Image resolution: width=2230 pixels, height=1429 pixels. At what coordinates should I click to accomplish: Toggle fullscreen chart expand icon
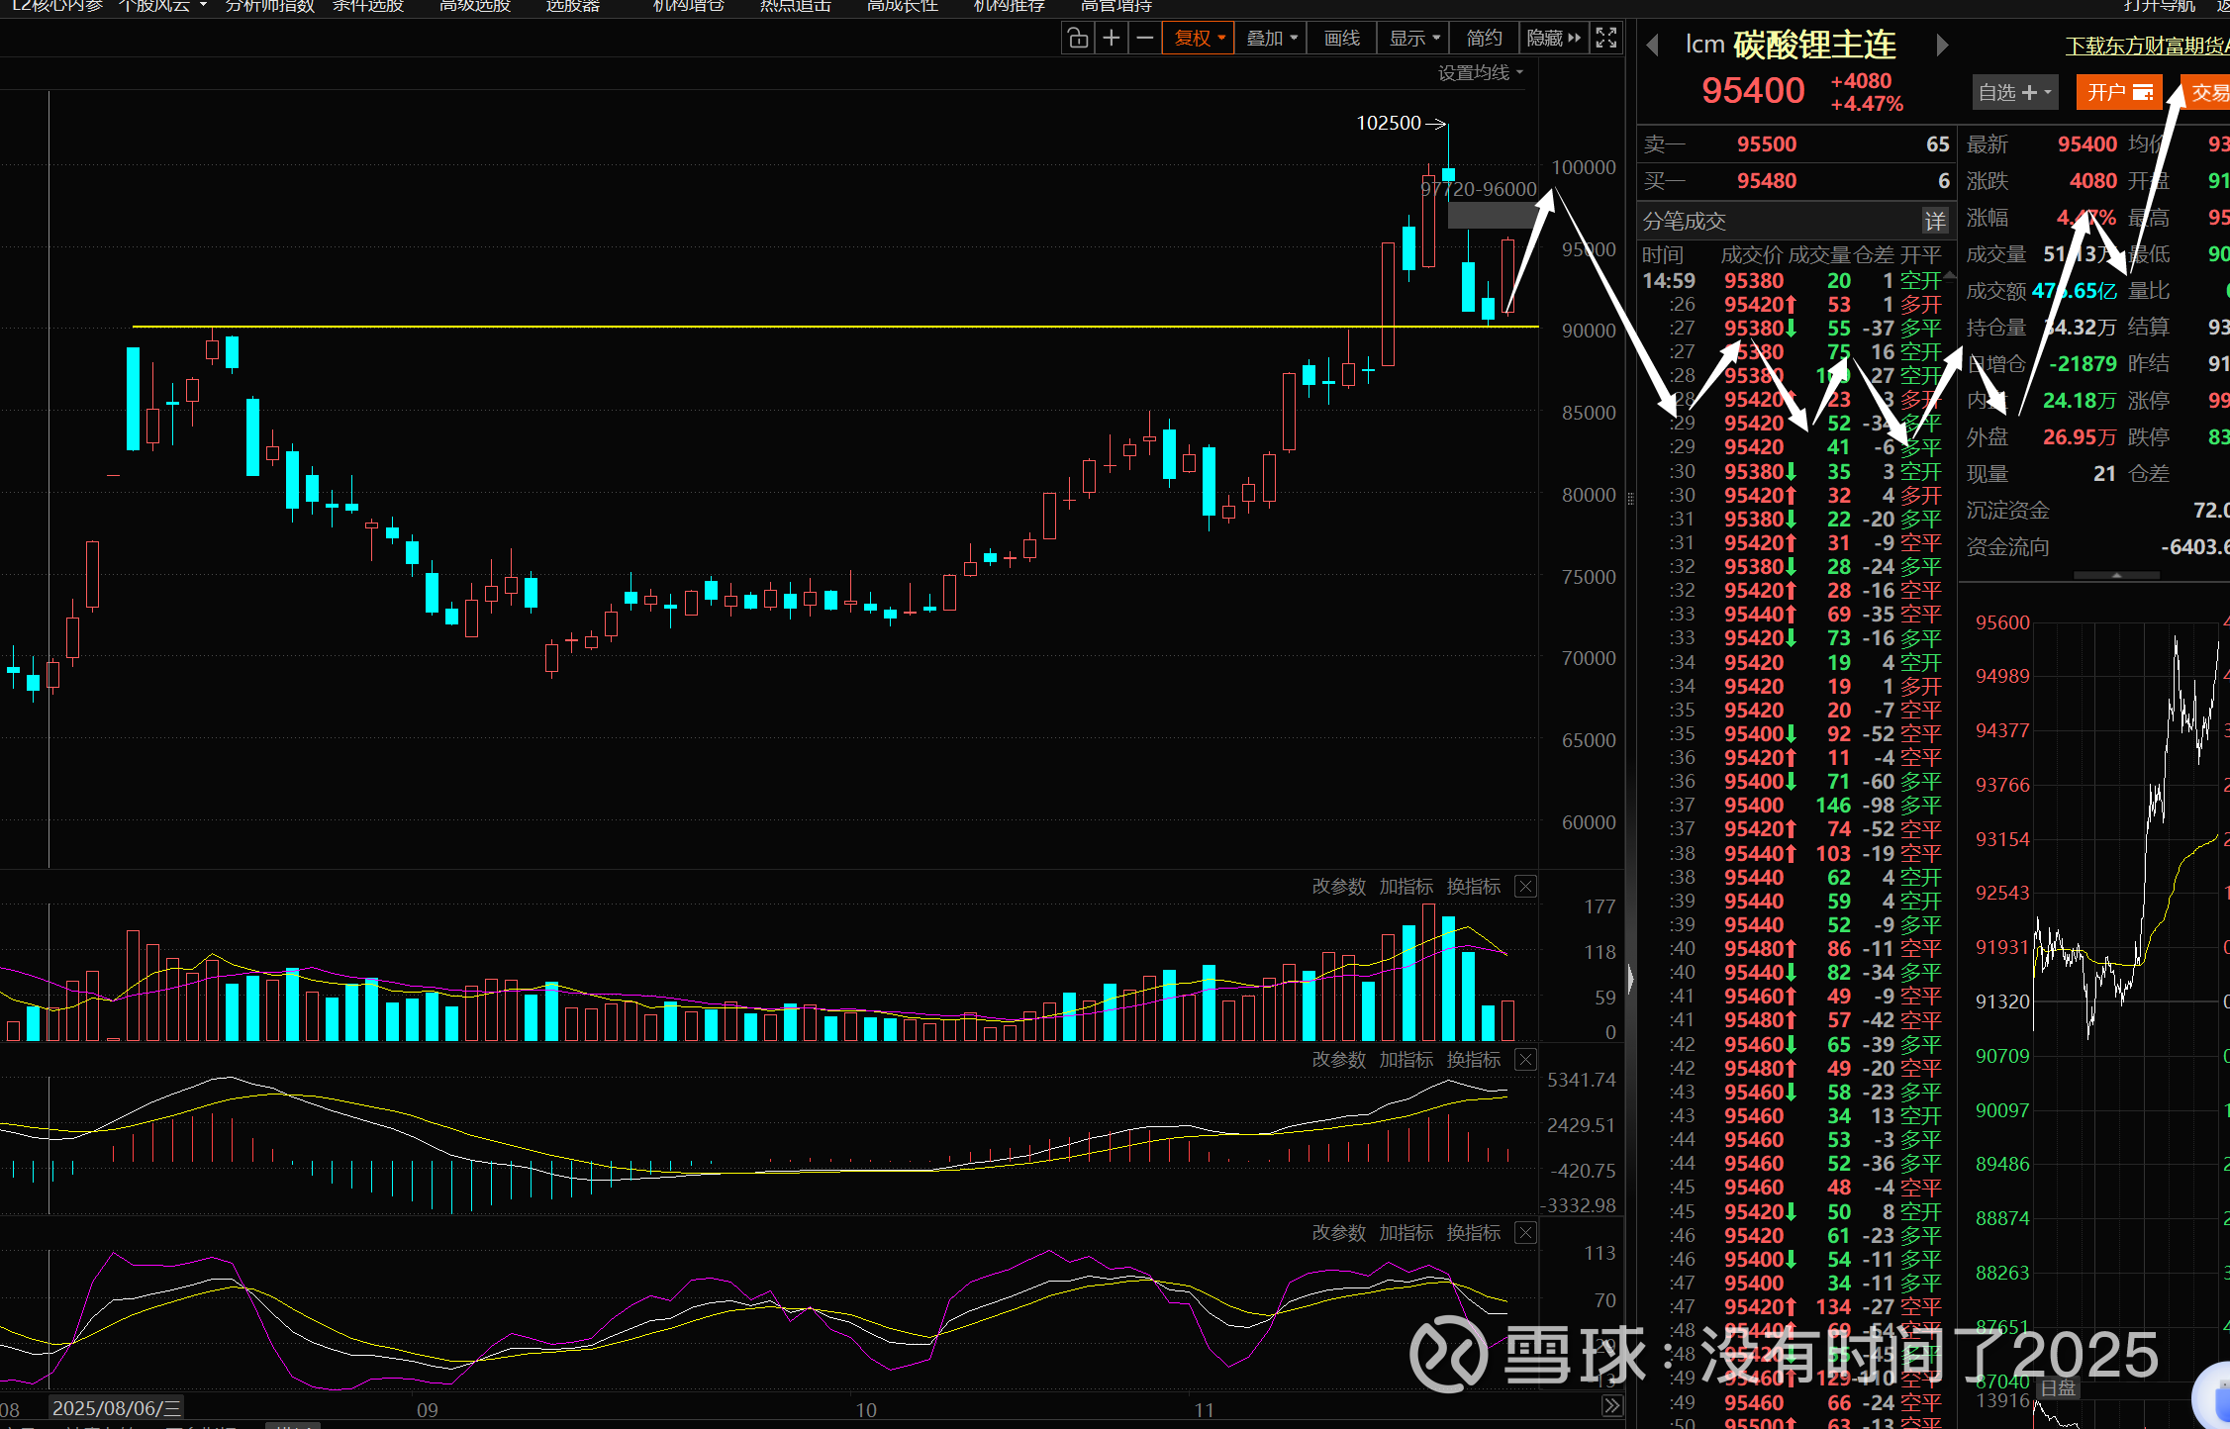tap(1606, 39)
